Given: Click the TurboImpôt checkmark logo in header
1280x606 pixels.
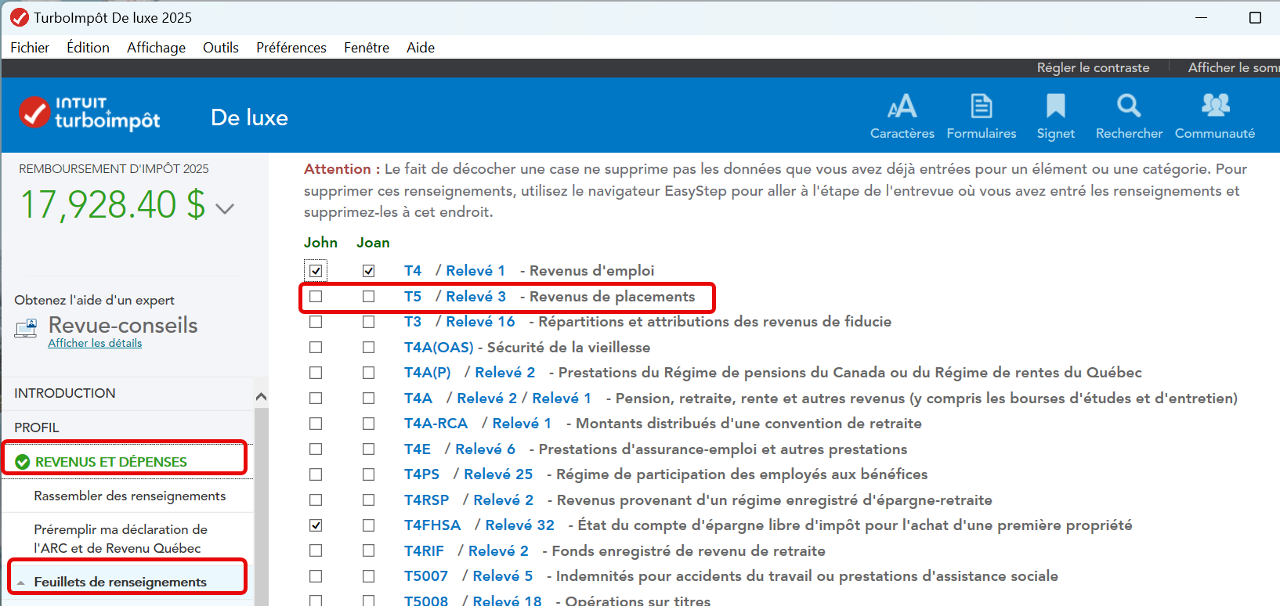Looking at the screenshot, I should (x=34, y=113).
